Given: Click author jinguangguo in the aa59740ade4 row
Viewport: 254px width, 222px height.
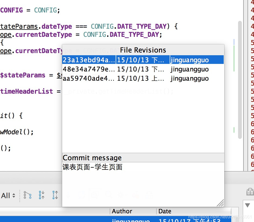Looking at the screenshot, I should click(189, 79).
